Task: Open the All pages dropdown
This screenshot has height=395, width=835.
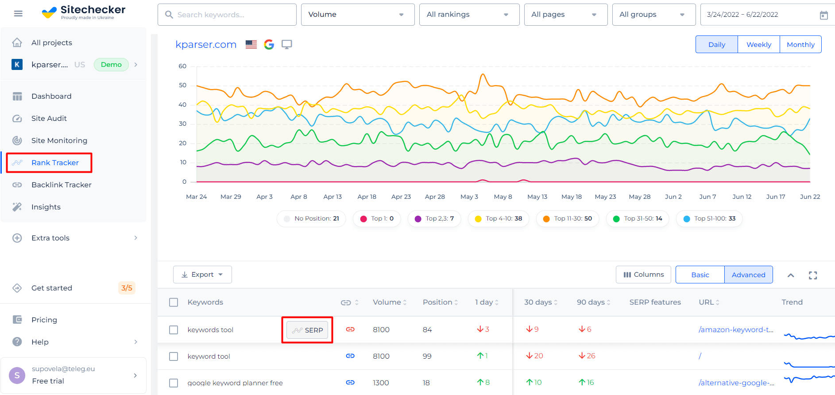Action: [x=566, y=15]
